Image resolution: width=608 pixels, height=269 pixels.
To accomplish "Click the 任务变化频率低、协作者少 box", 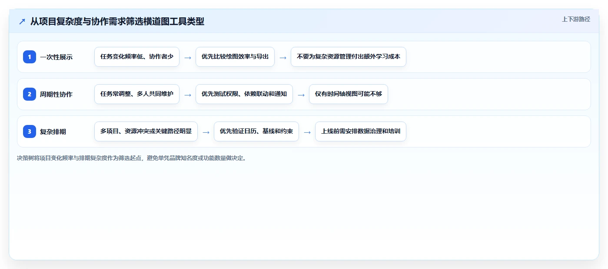I will coord(137,57).
